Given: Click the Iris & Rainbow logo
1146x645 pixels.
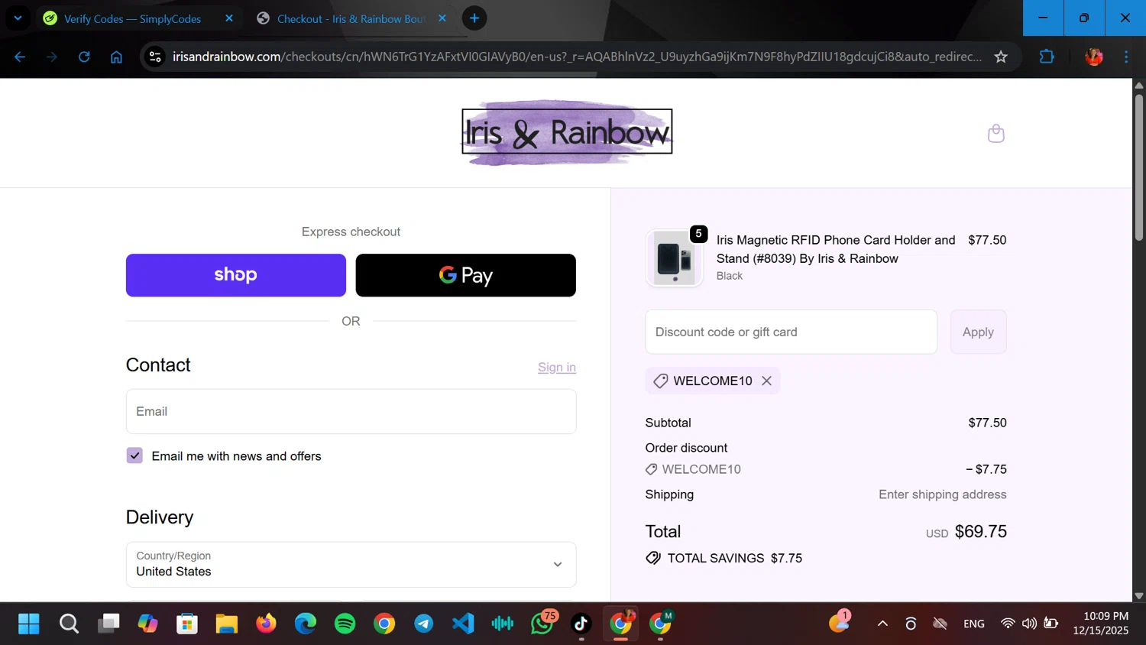Looking at the screenshot, I should [567, 132].
